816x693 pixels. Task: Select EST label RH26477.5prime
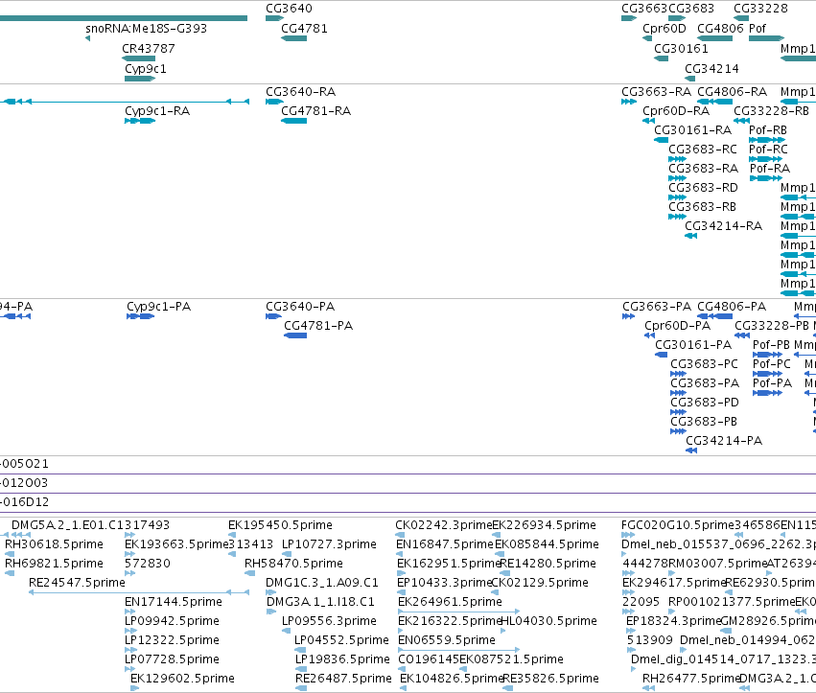click(690, 679)
